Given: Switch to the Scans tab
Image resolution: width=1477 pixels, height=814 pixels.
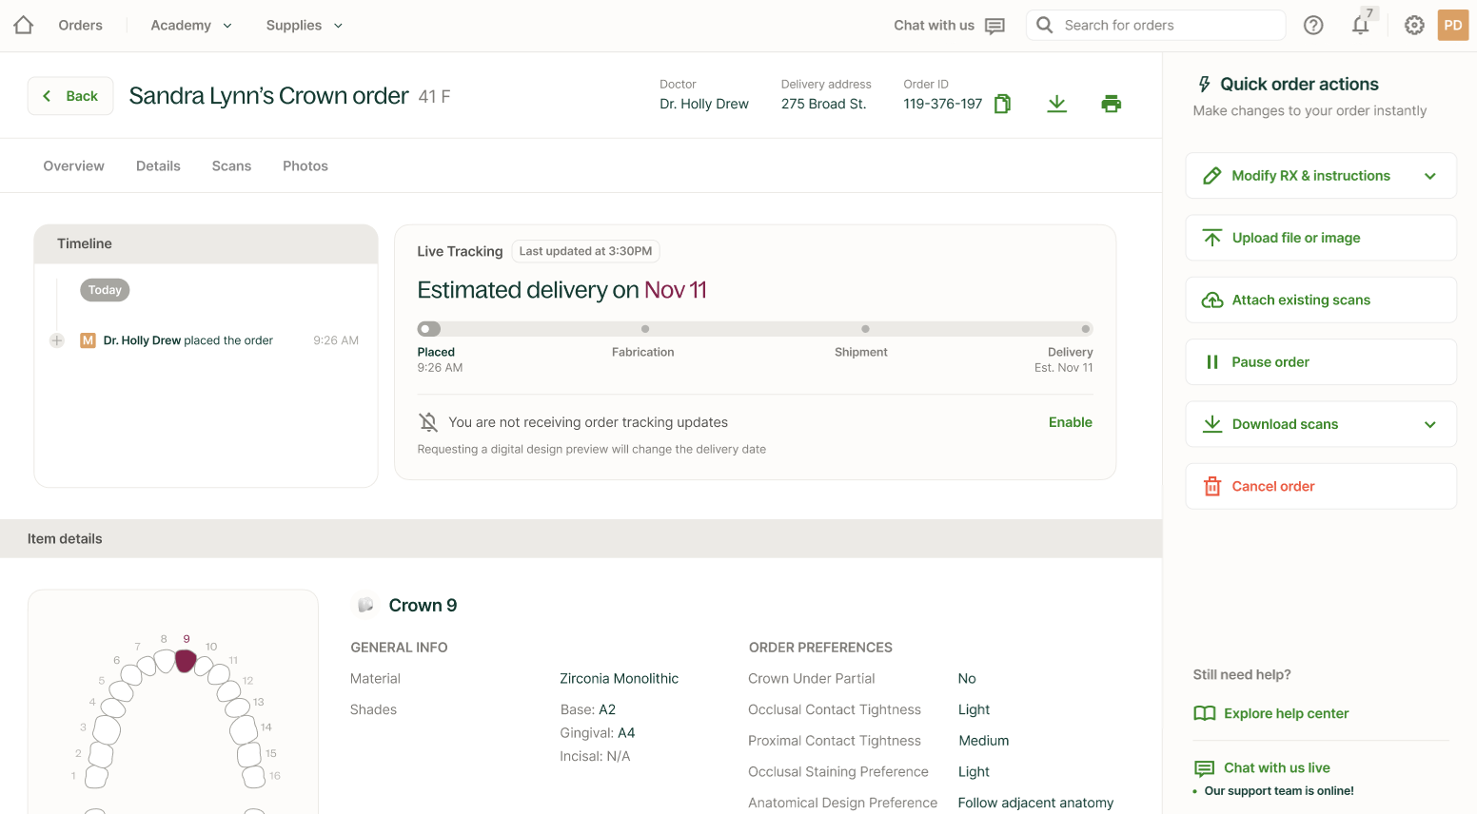Looking at the screenshot, I should tap(231, 166).
